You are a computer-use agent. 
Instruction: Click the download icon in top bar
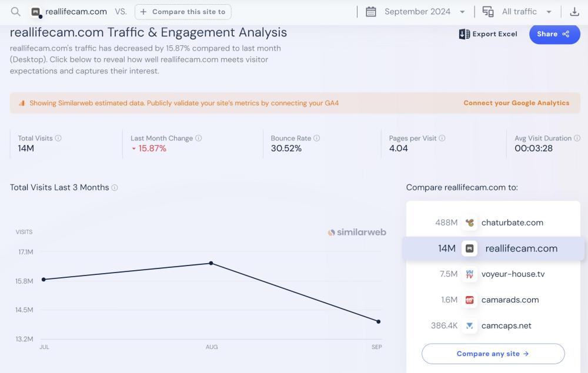(574, 12)
